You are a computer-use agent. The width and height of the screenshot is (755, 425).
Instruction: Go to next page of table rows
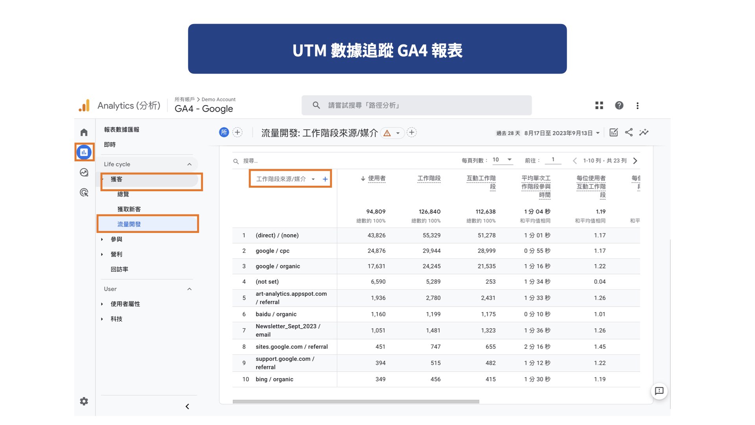[x=635, y=161]
